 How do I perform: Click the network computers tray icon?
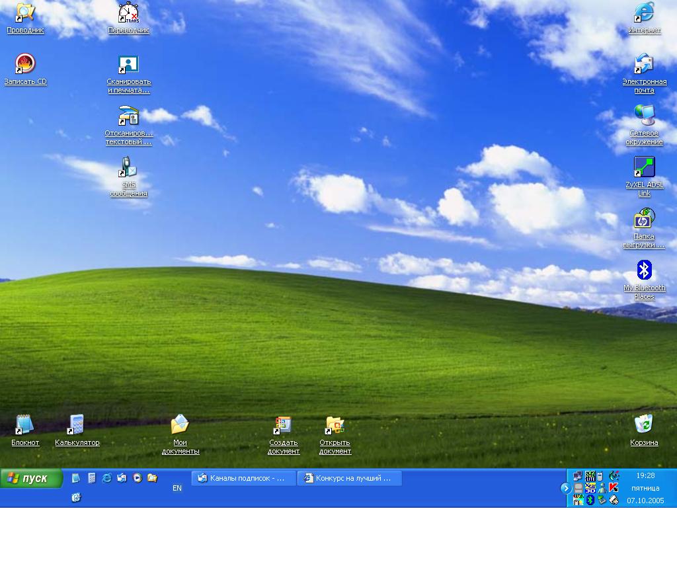click(x=578, y=476)
